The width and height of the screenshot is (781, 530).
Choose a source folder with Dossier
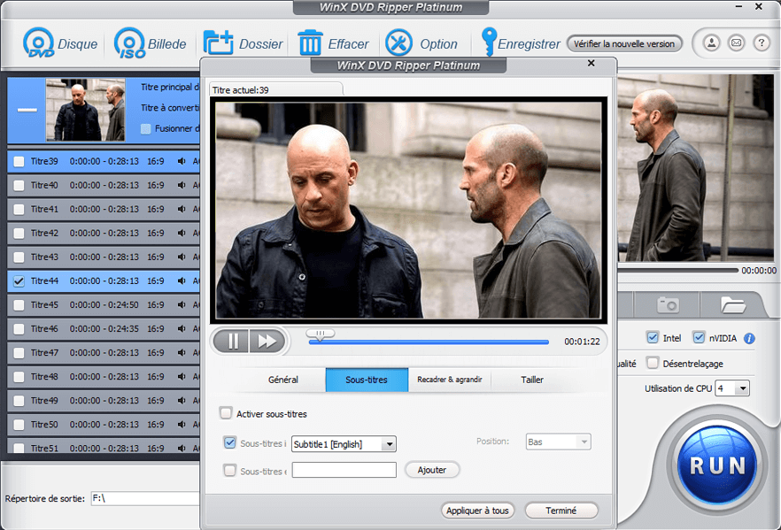pyautogui.click(x=218, y=43)
